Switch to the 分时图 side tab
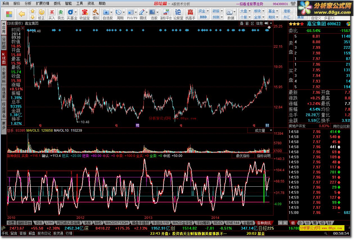This screenshot has width=354, height=240. [4, 43]
